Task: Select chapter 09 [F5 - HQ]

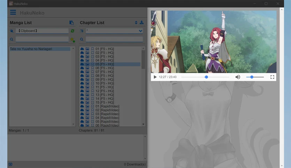Action: [110, 79]
